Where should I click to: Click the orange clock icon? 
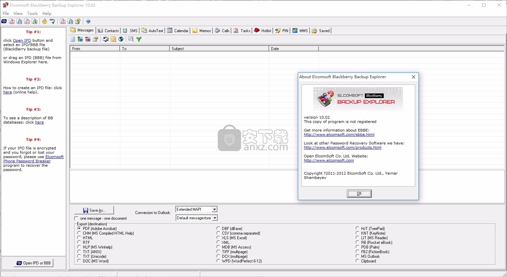point(113,39)
